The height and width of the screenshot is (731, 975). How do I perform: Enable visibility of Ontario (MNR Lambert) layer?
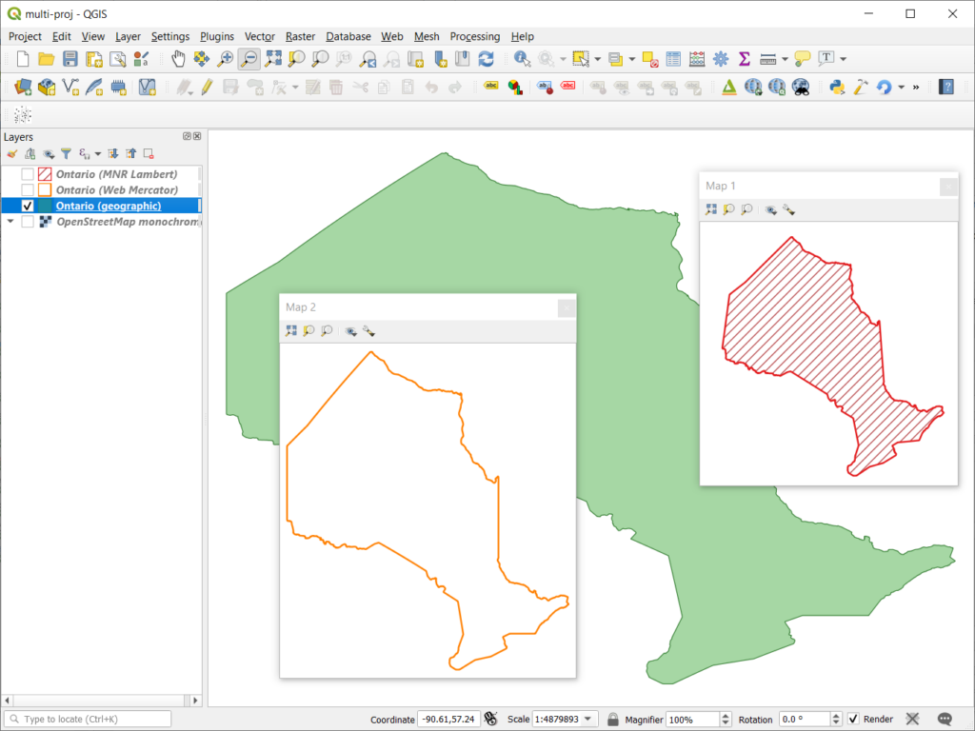tap(27, 174)
